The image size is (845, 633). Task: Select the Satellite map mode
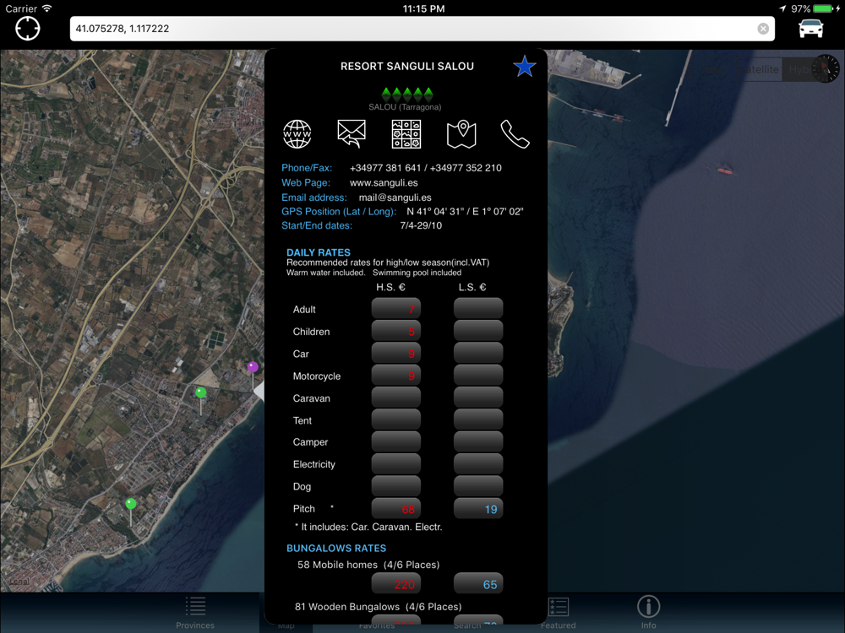coord(760,69)
